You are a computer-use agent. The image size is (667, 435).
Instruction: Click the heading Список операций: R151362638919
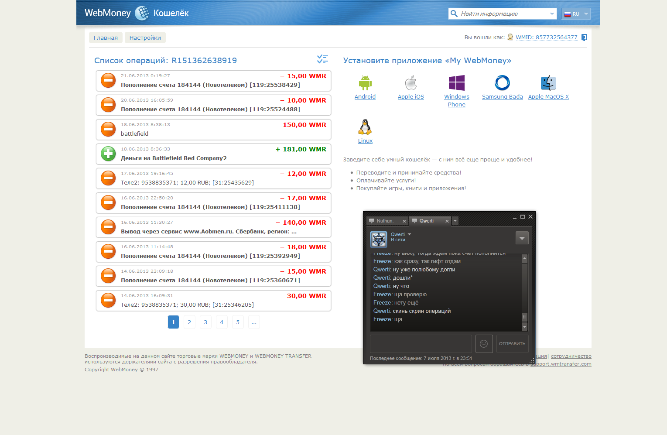click(166, 61)
